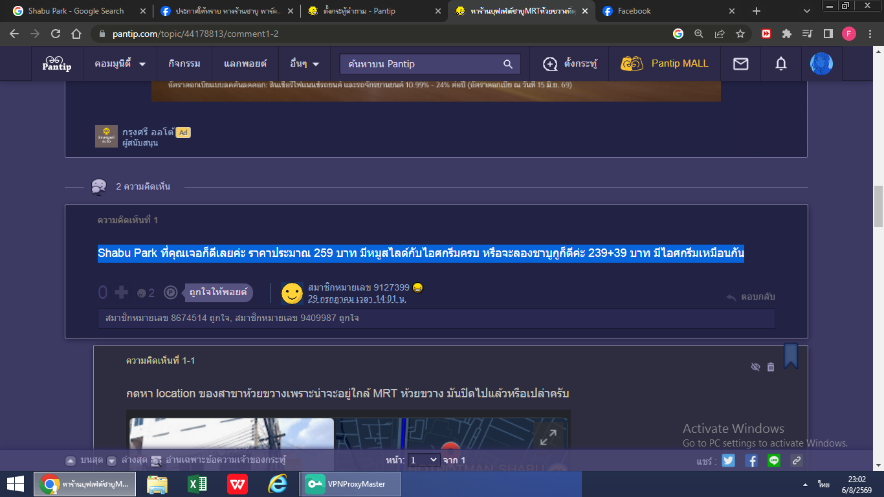884x497 pixels.
Task: Open the comment timestamp 29 กรกฎาคม link
Action: pyautogui.click(x=357, y=298)
